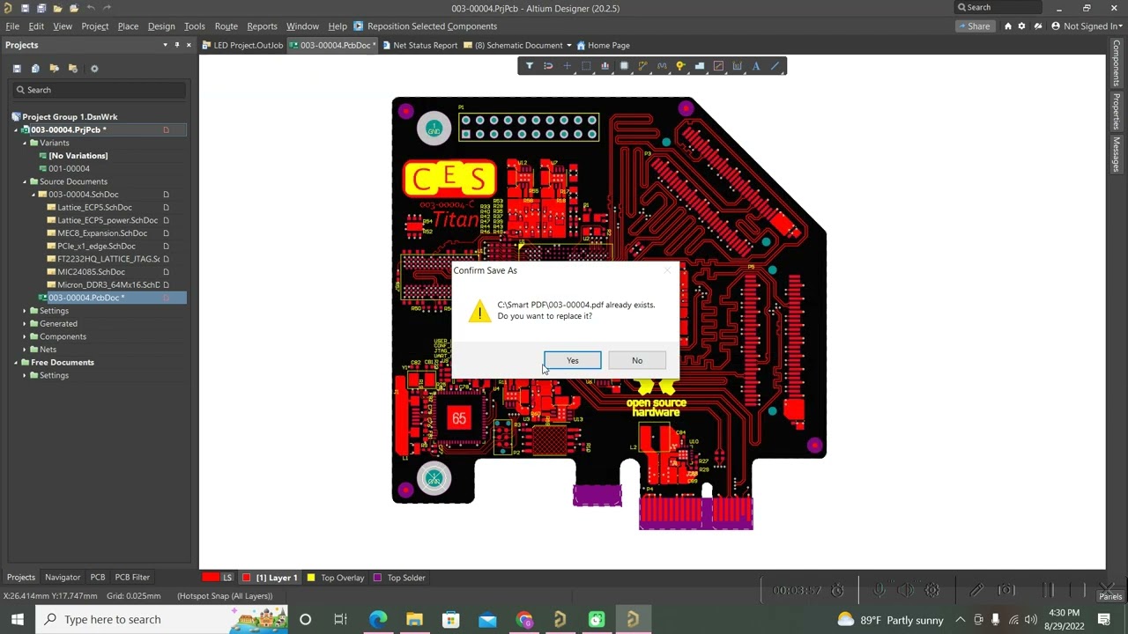Toggle the Snap Options magnet icon
This screenshot has height=634, width=1128.
[548, 66]
